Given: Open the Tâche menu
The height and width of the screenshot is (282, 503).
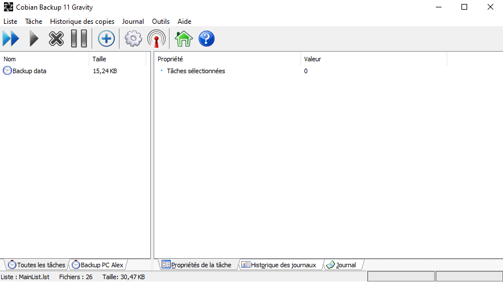Looking at the screenshot, I should 34,22.
